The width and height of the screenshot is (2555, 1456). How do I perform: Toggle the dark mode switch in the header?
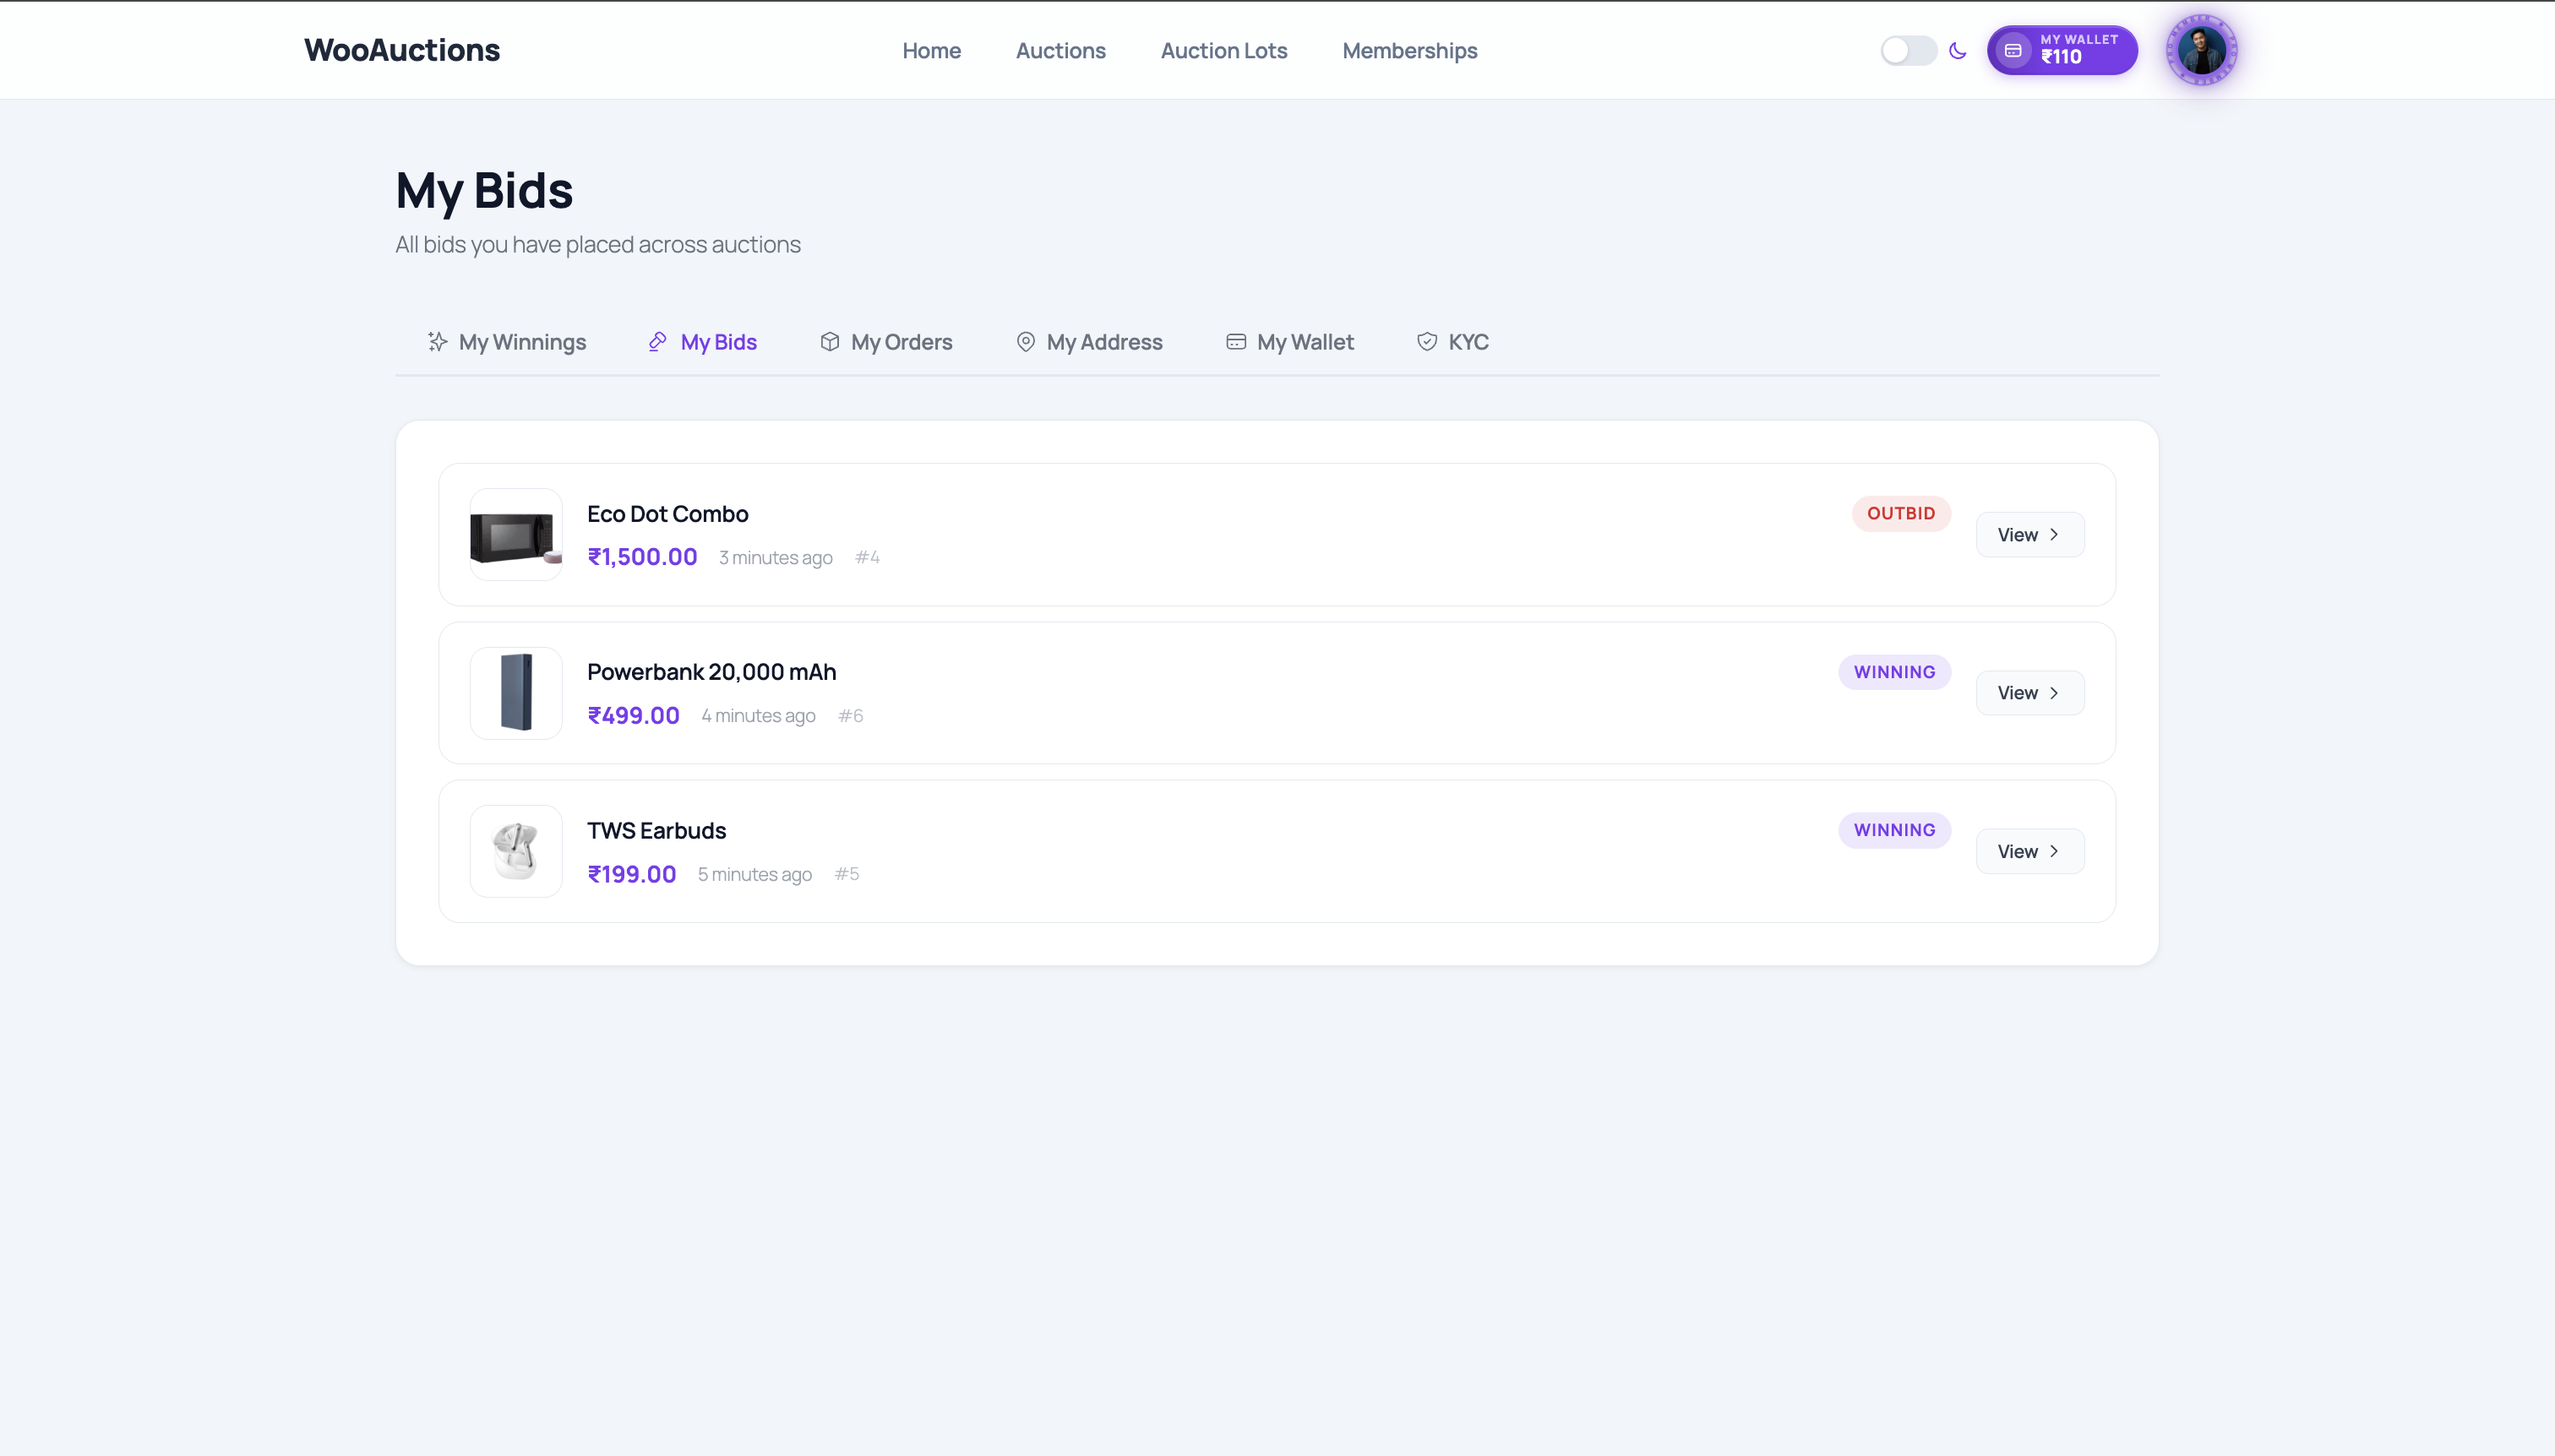(x=1907, y=50)
